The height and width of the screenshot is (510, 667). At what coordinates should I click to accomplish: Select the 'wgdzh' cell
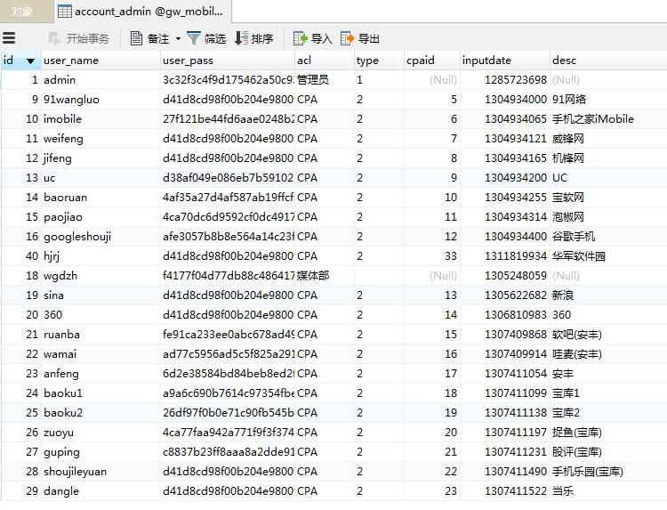[x=100, y=275]
